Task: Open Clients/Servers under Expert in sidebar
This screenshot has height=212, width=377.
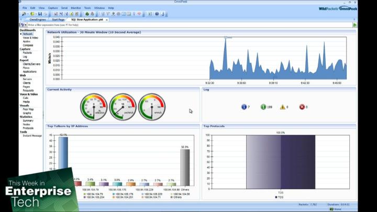Action: pyautogui.click(x=31, y=64)
